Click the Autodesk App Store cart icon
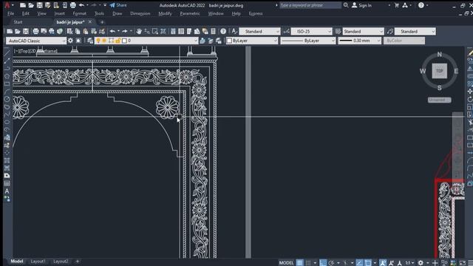 (397, 5)
